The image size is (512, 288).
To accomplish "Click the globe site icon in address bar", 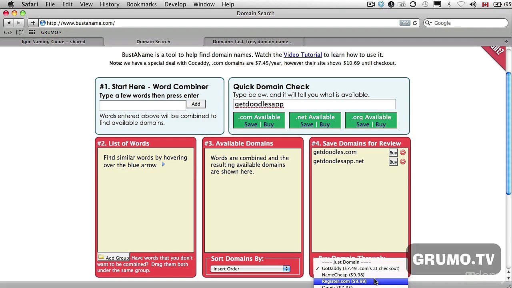I will (x=43, y=23).
